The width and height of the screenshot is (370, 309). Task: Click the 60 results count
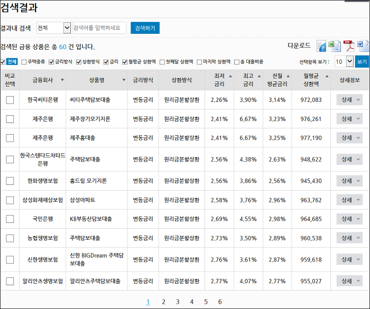(63, 46)
